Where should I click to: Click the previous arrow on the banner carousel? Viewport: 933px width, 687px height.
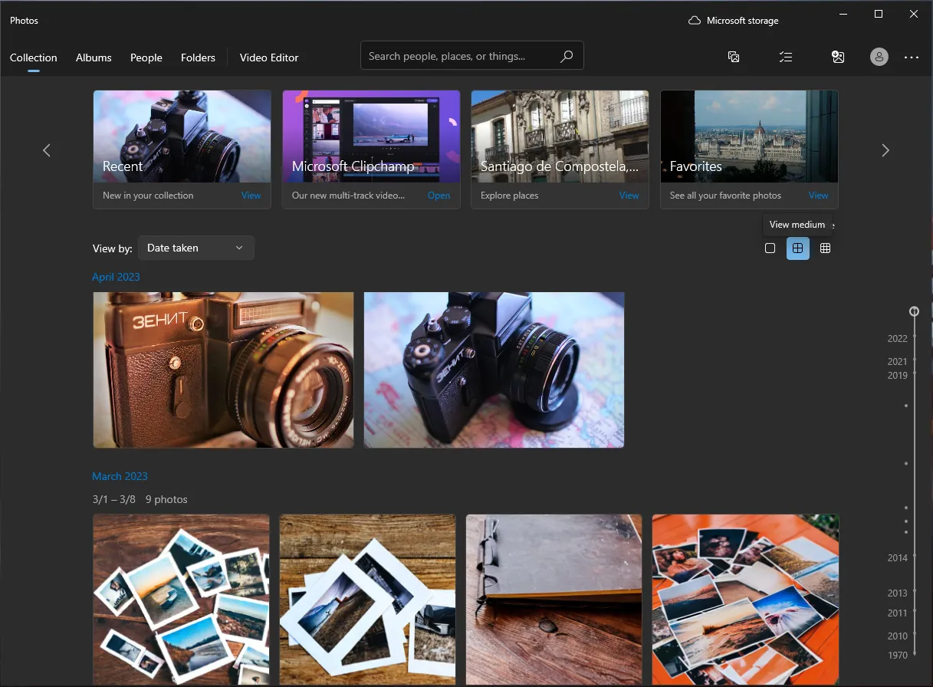(47, 150)
